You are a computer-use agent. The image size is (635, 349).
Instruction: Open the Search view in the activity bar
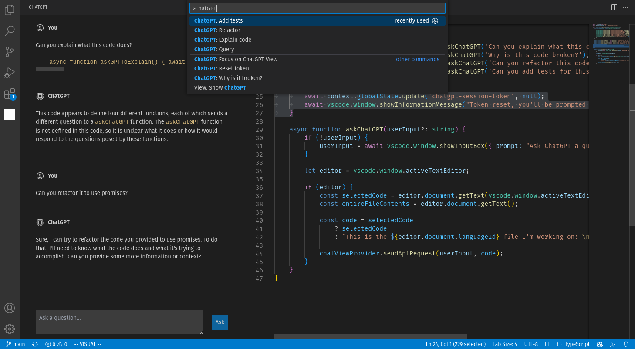[x=10, y=30]
